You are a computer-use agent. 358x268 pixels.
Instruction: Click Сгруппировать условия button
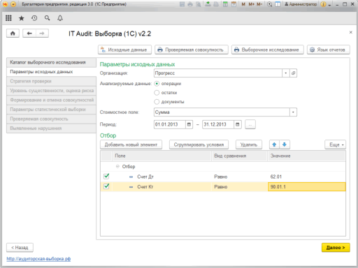pyautogui.click(x=199, y=144)
